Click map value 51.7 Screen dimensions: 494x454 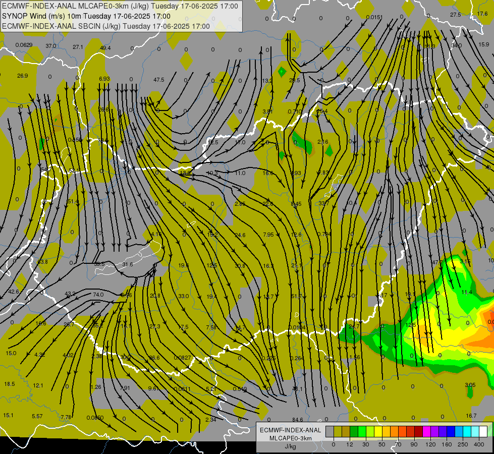click(297, 296)
